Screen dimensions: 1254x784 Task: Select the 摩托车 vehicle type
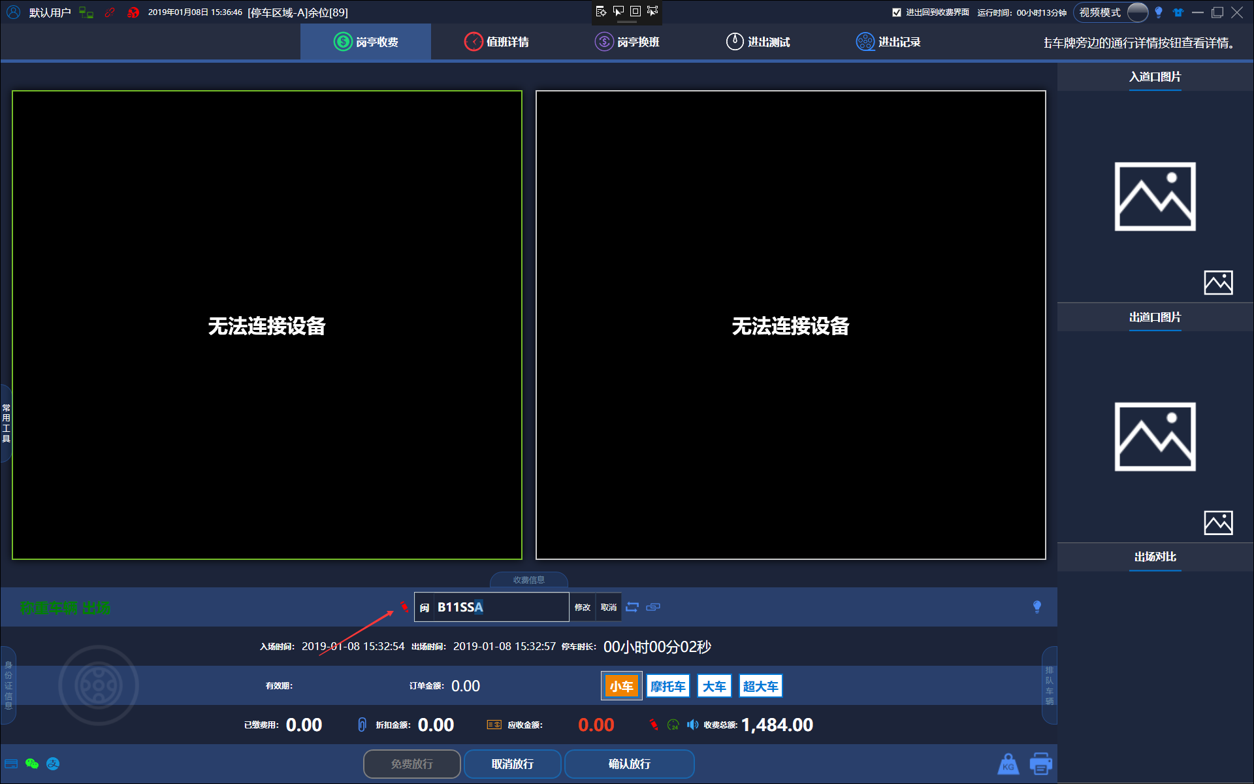click(668, 686)
